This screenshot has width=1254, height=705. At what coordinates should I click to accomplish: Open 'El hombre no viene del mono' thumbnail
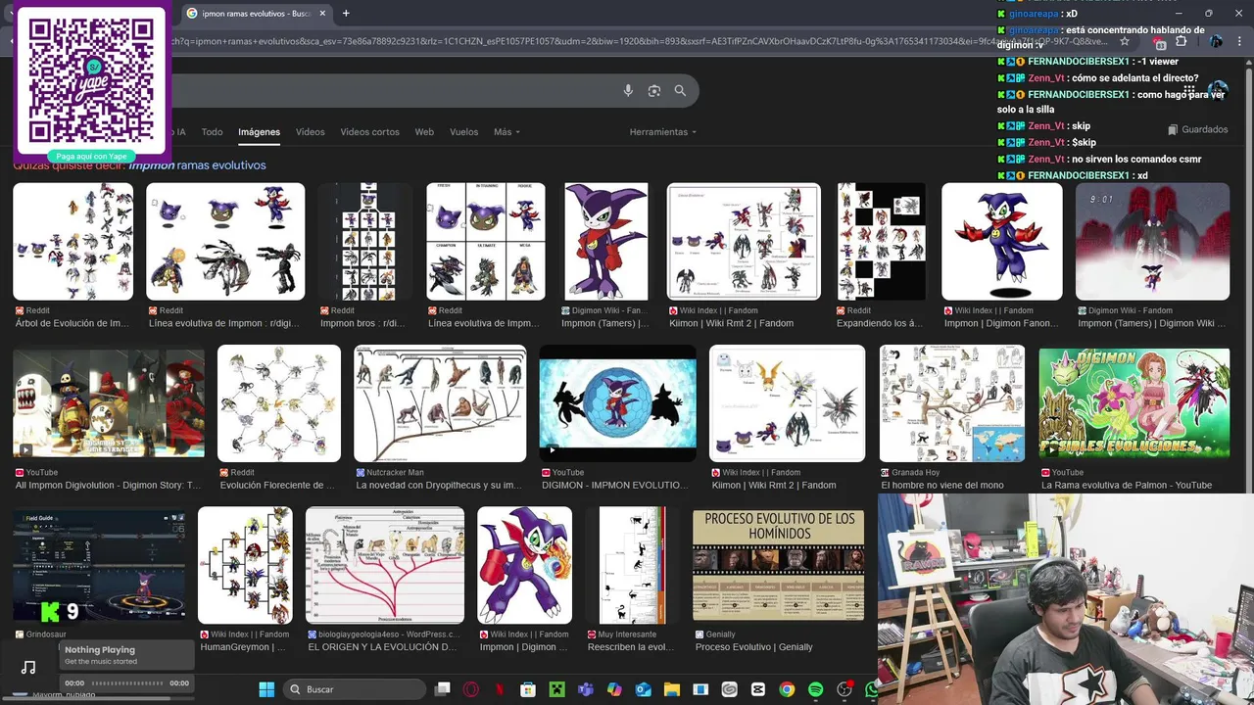pos(951,402)
